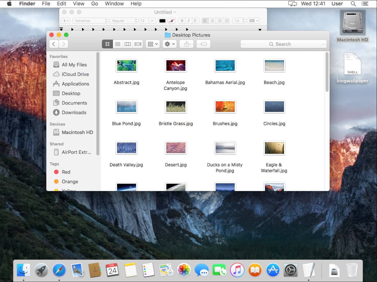Open the Helvetica font family selector
377x282 pixels.
tap(90, 21)
